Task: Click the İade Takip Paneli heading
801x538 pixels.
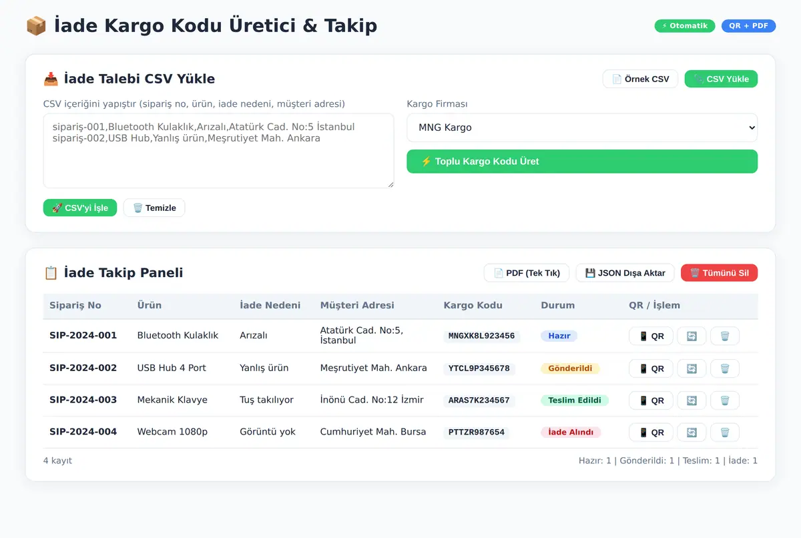Action: point(113,273)
